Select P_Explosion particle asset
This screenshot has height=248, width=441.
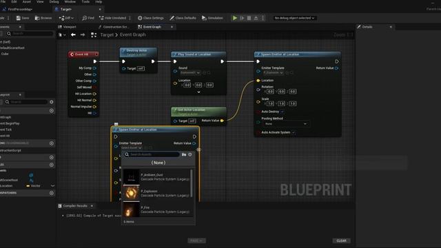pyautogui.click(x=156, y=193)
